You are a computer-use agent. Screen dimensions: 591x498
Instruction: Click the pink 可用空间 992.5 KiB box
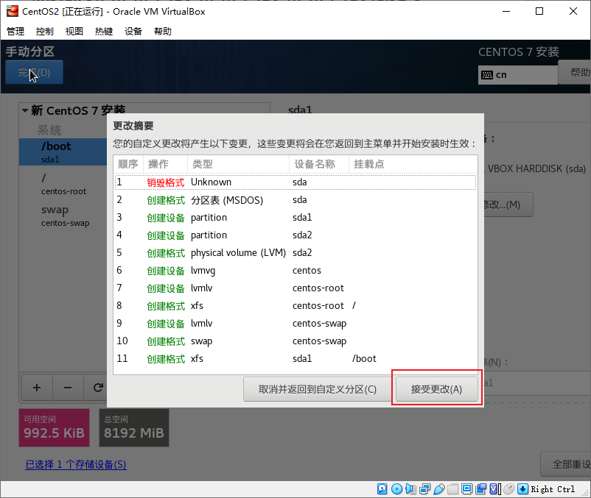pos(54,428)
